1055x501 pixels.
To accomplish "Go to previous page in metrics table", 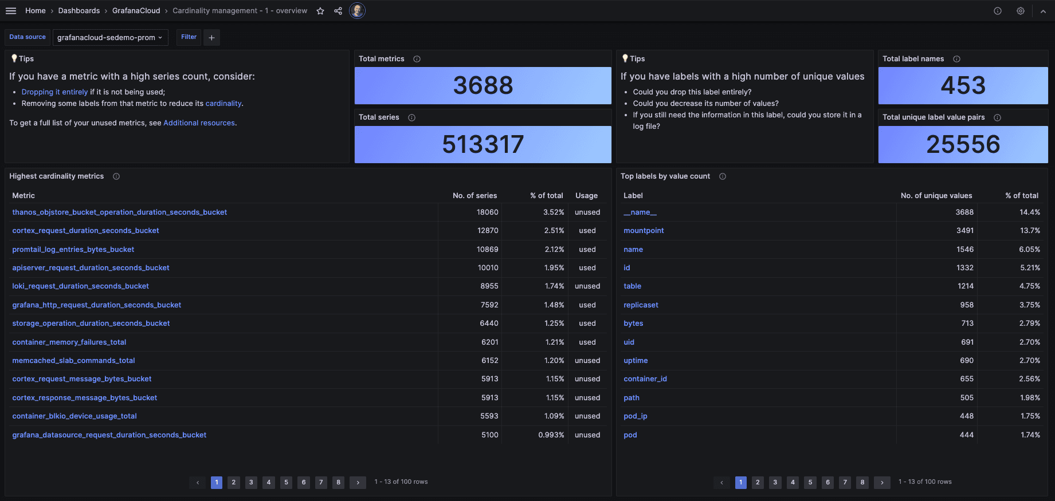I will click(x=198, y=482).
